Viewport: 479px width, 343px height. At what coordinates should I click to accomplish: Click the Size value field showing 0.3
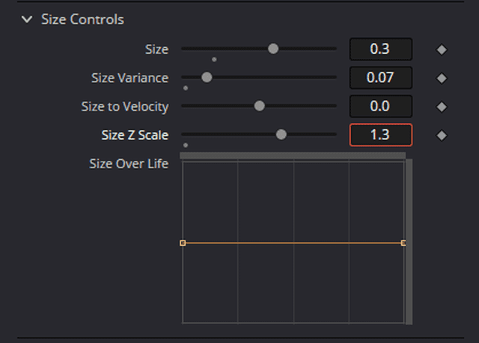click(380, 49)
